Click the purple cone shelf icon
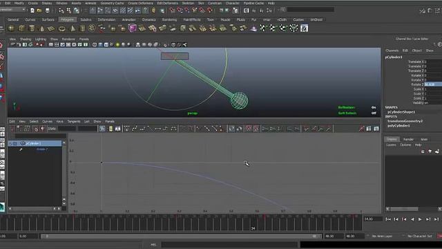This screenshot has height=249, width=442. tap(253, 28)
